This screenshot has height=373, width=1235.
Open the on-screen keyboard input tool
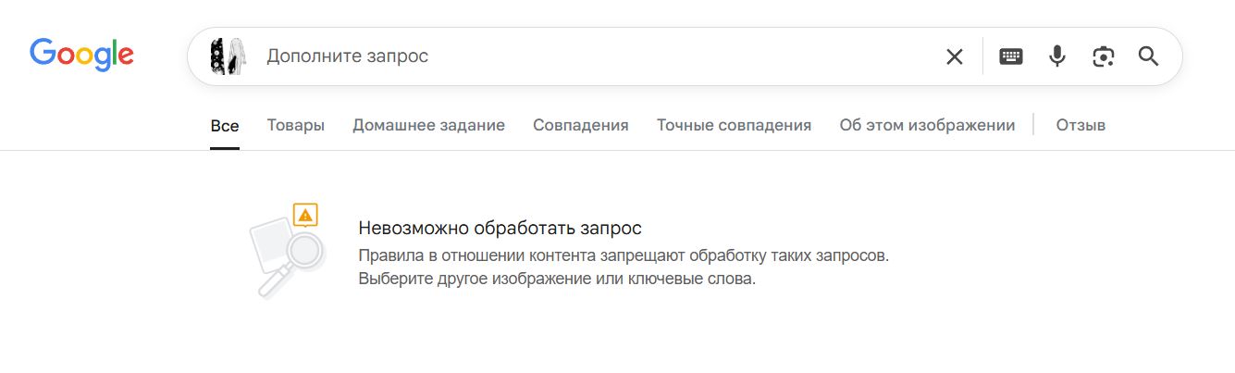pyautogui.click(x=1011, y=56)
